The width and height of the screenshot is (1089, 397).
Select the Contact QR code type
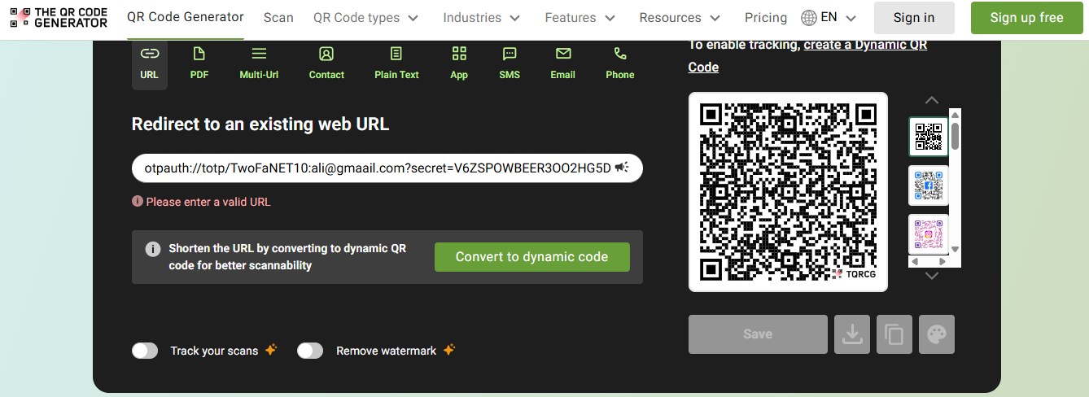point(326,63)
